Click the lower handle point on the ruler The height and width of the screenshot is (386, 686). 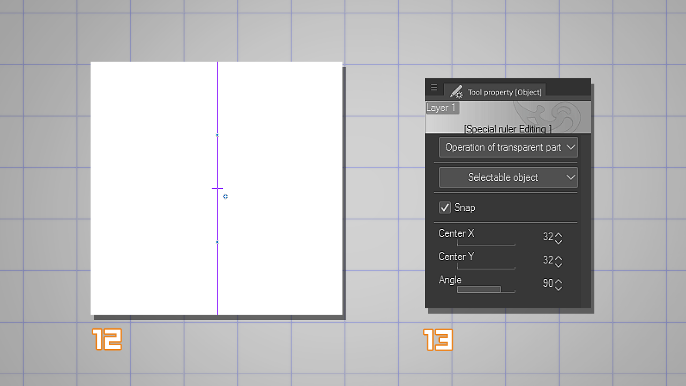point(217,242)
